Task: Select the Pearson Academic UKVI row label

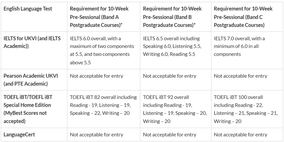Action: tap(31, 80)
